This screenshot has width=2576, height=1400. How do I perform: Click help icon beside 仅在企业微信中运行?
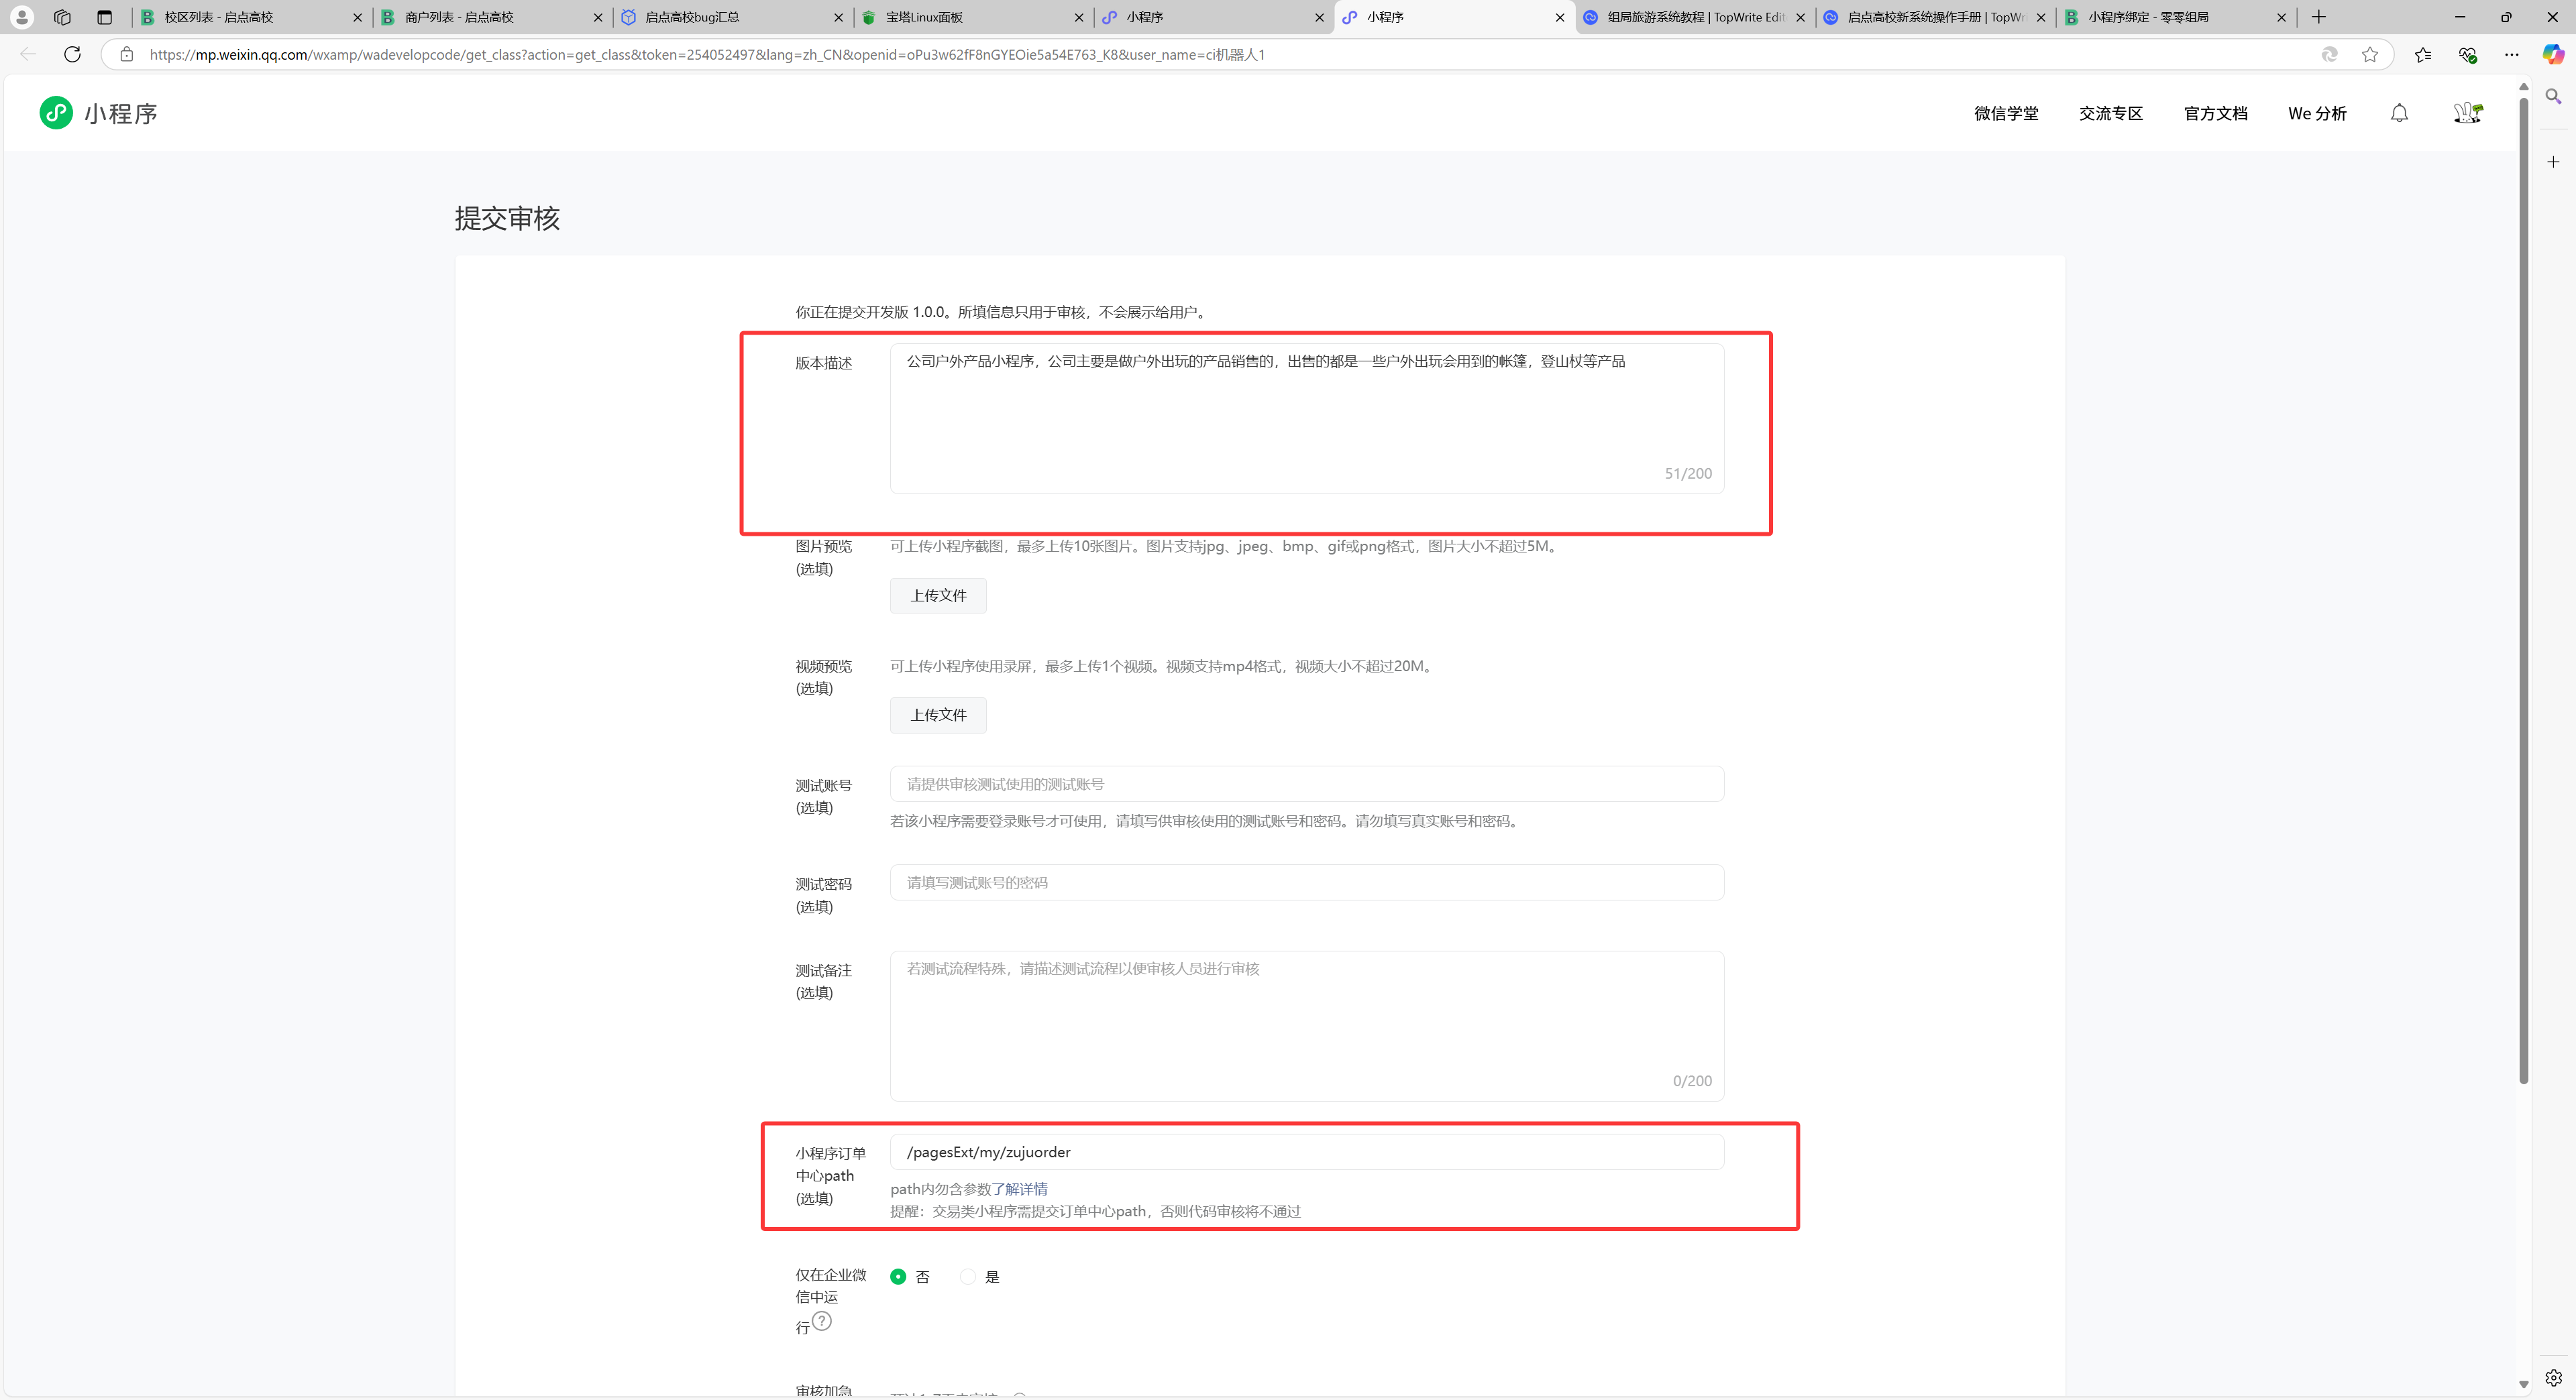click(821, 1321)
